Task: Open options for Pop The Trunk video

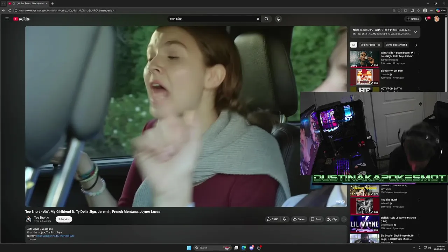Action: (x=419, y=200)
